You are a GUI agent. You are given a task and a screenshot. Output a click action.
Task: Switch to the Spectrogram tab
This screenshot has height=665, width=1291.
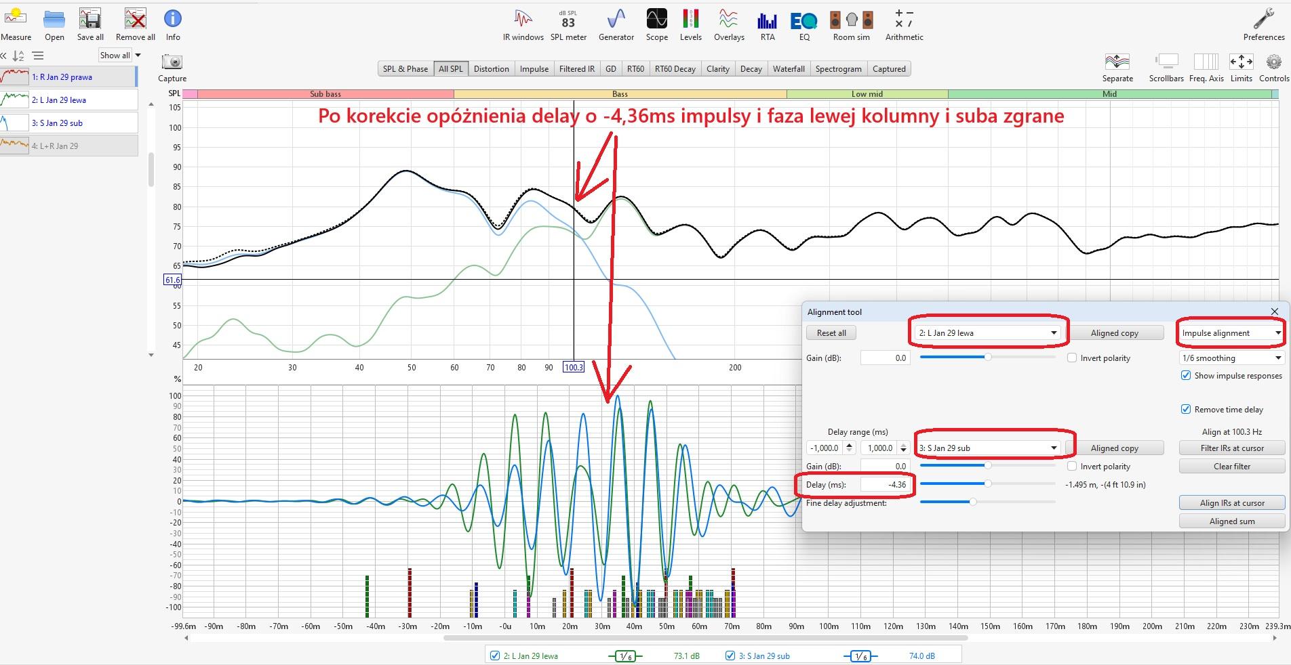coord(838,69)
